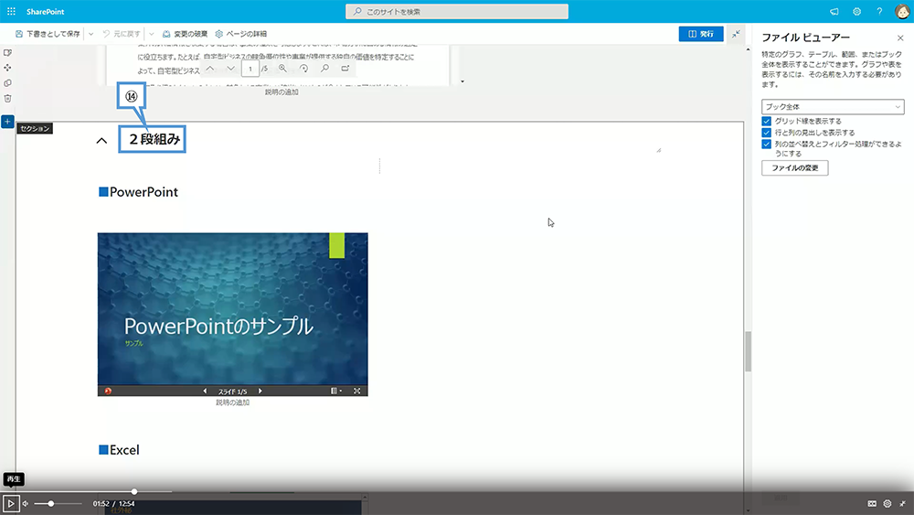Viewport: 914px width, 515px height.
Task: Open the user account avatar menu
Action: (x=902, y=11)
